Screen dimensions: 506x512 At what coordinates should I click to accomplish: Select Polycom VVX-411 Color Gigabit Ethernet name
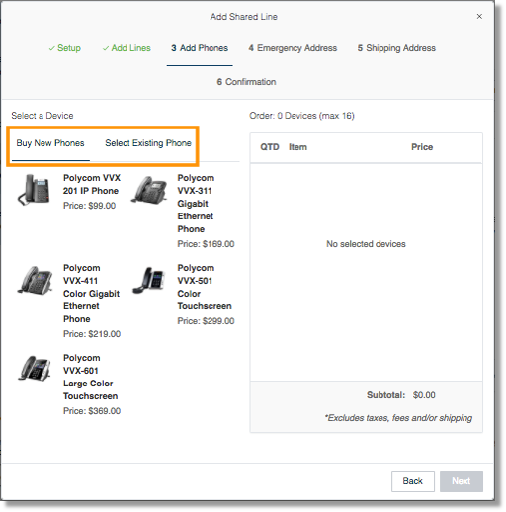click(91, 294)
